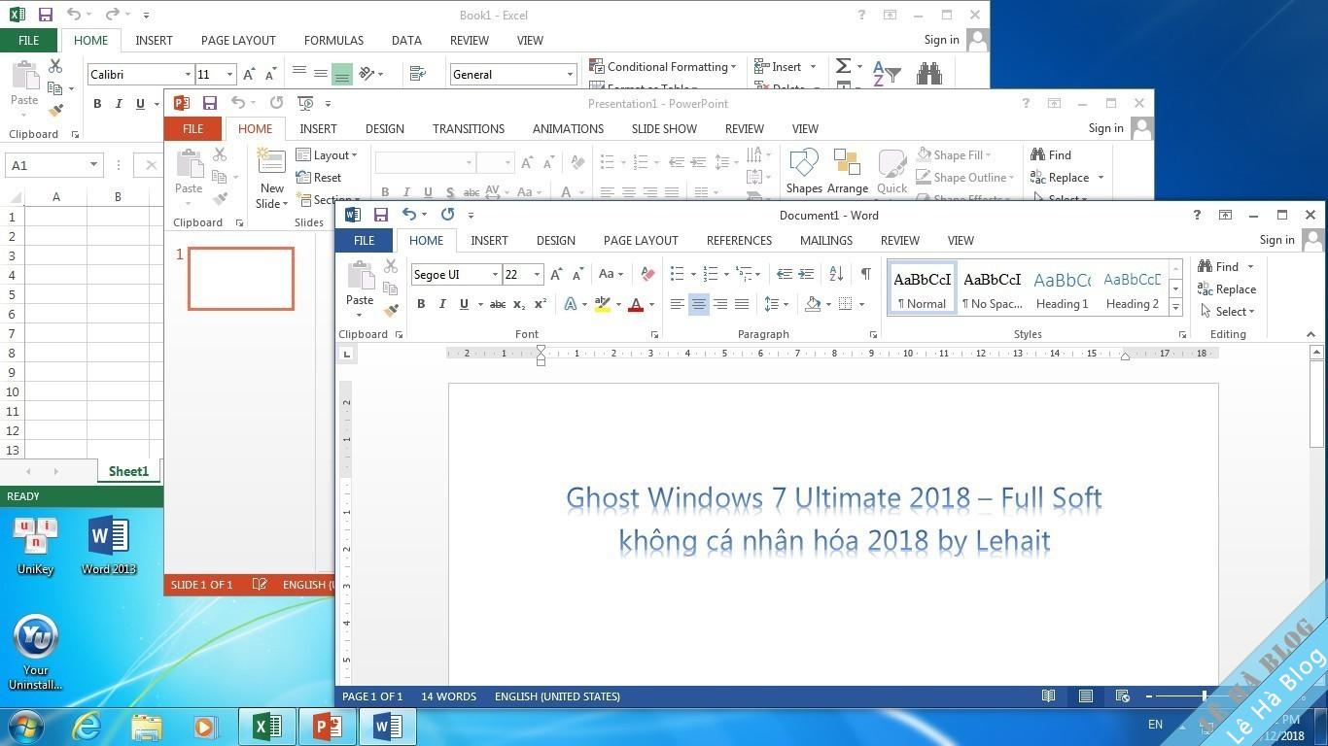Click Shrink Font icon in Word ribbon

(x=577, y=275)
